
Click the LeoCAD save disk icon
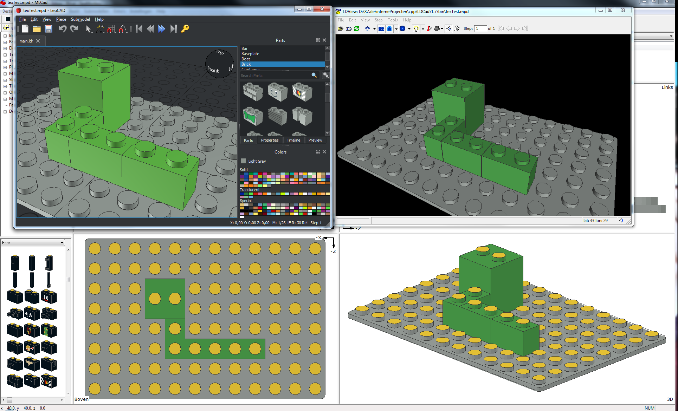49,29
